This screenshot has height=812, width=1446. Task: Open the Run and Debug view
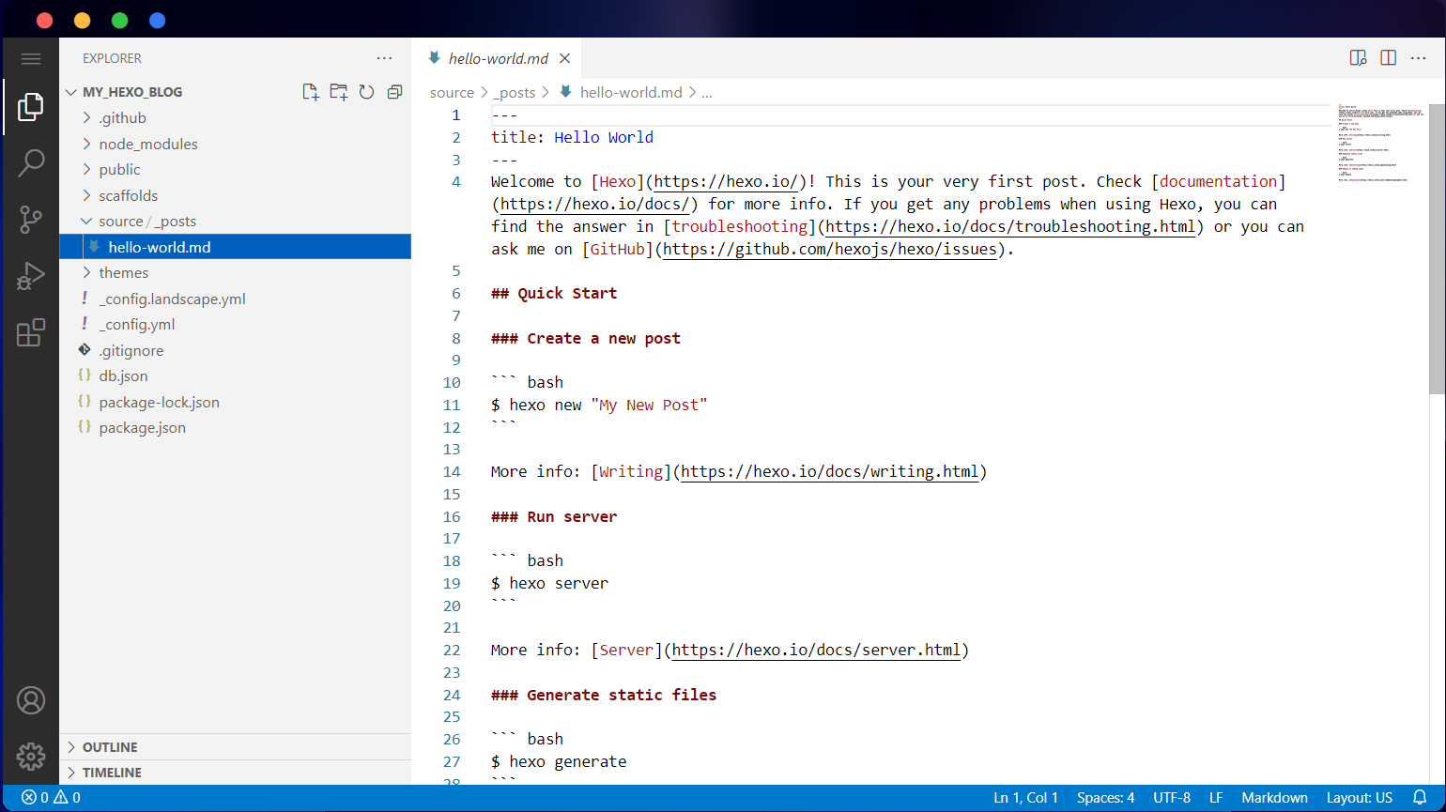[x=31, y=277]
